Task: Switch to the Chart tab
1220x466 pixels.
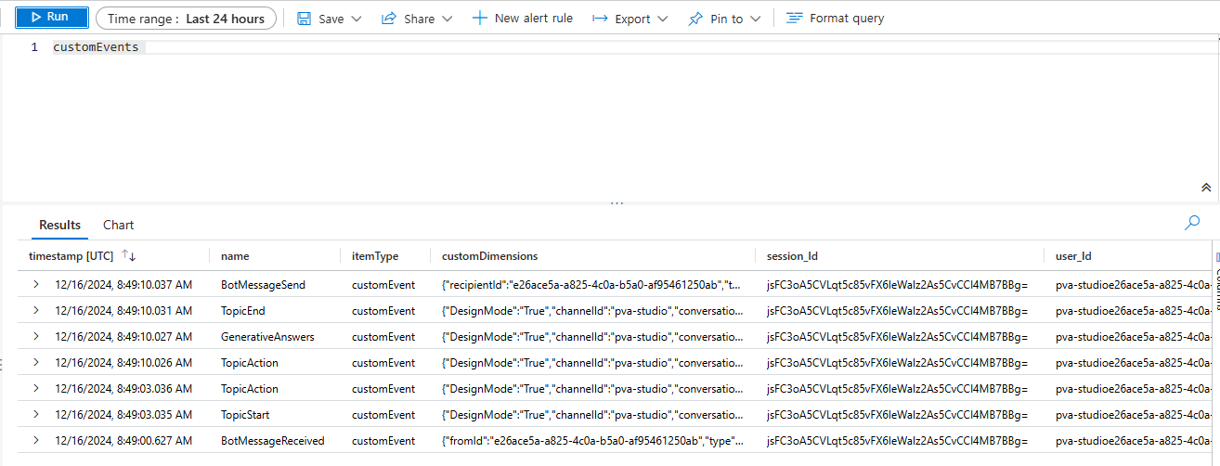Action: (x=118, y=225)
